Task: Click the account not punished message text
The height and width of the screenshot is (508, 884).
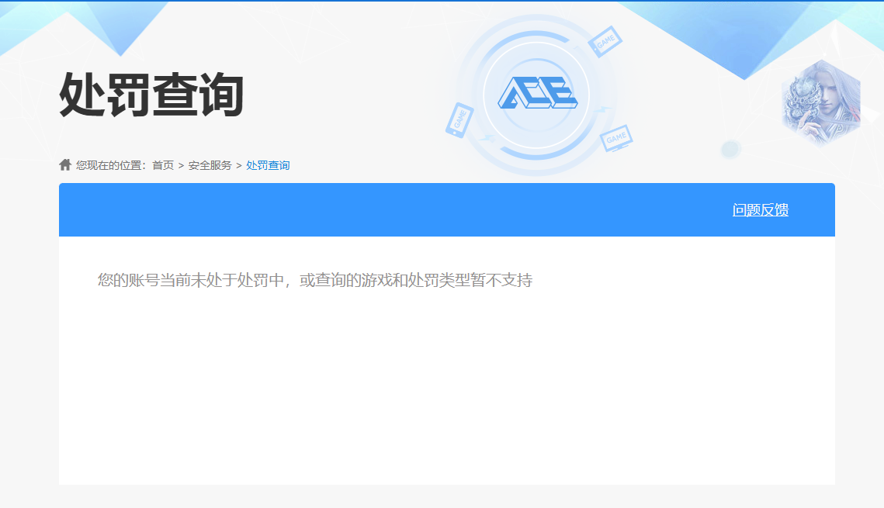Action: 314,280
